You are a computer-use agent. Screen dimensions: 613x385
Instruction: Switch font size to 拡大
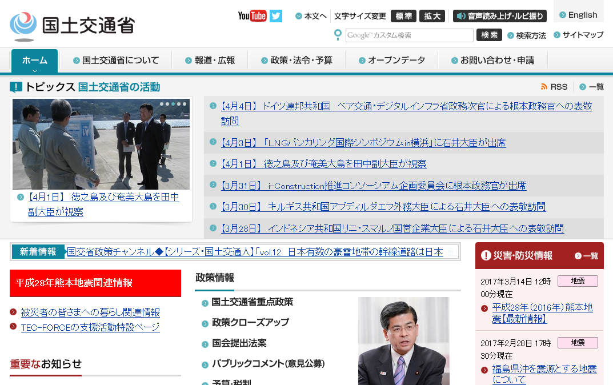[x=432, y=16]
